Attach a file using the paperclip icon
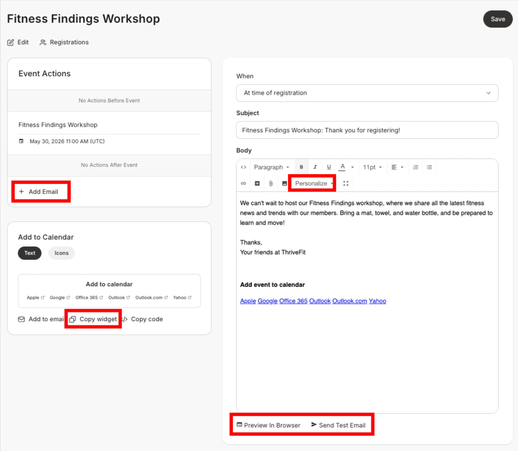The height and width of the screenshot is (451, 518). [x=271, y=183]
